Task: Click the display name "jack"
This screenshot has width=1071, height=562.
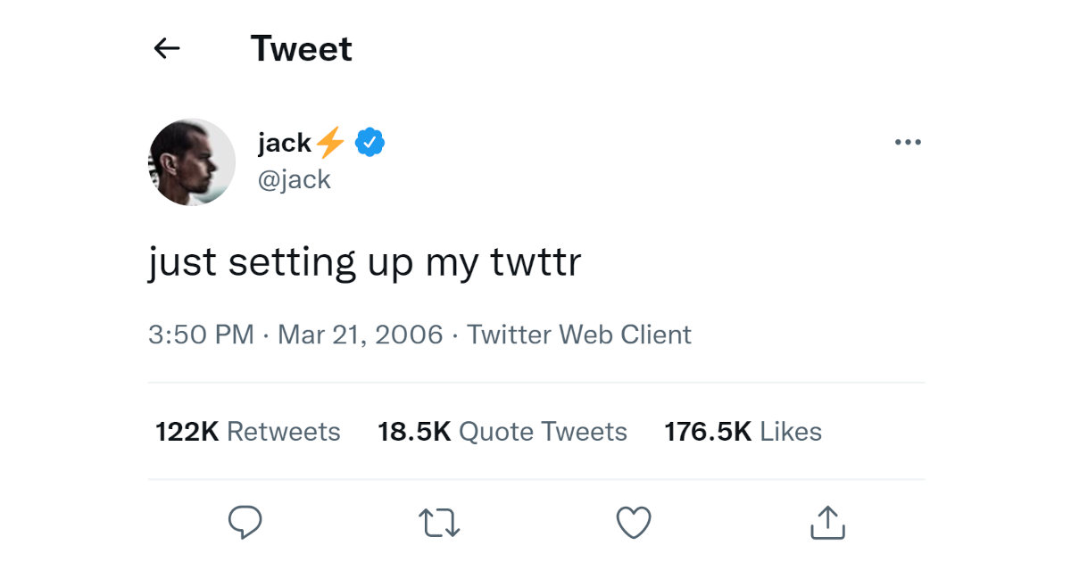Action: 284,143
